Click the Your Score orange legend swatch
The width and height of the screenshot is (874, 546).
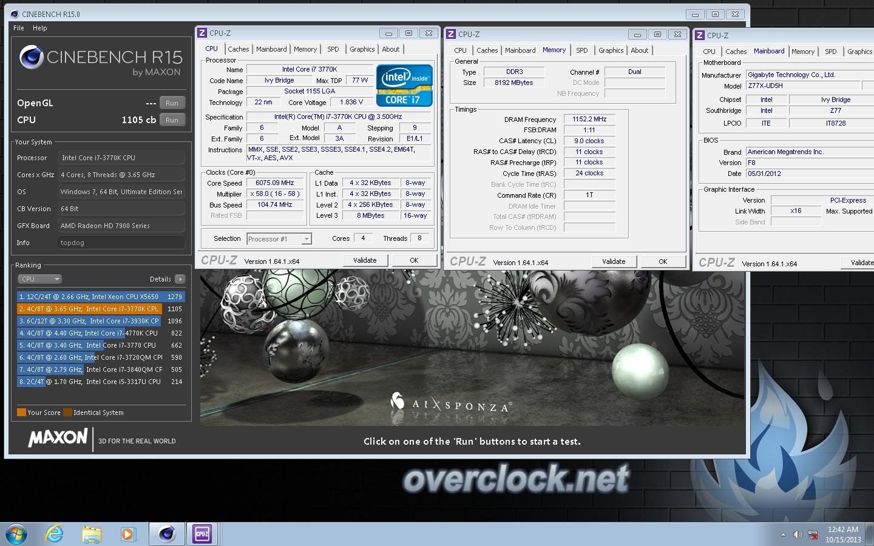(x=21, y=413)
